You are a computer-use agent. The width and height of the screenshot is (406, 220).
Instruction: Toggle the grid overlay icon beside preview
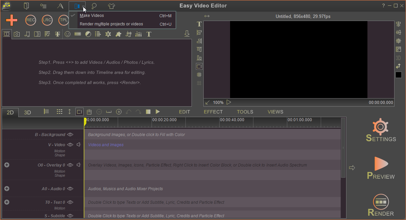tap(199, 75)
